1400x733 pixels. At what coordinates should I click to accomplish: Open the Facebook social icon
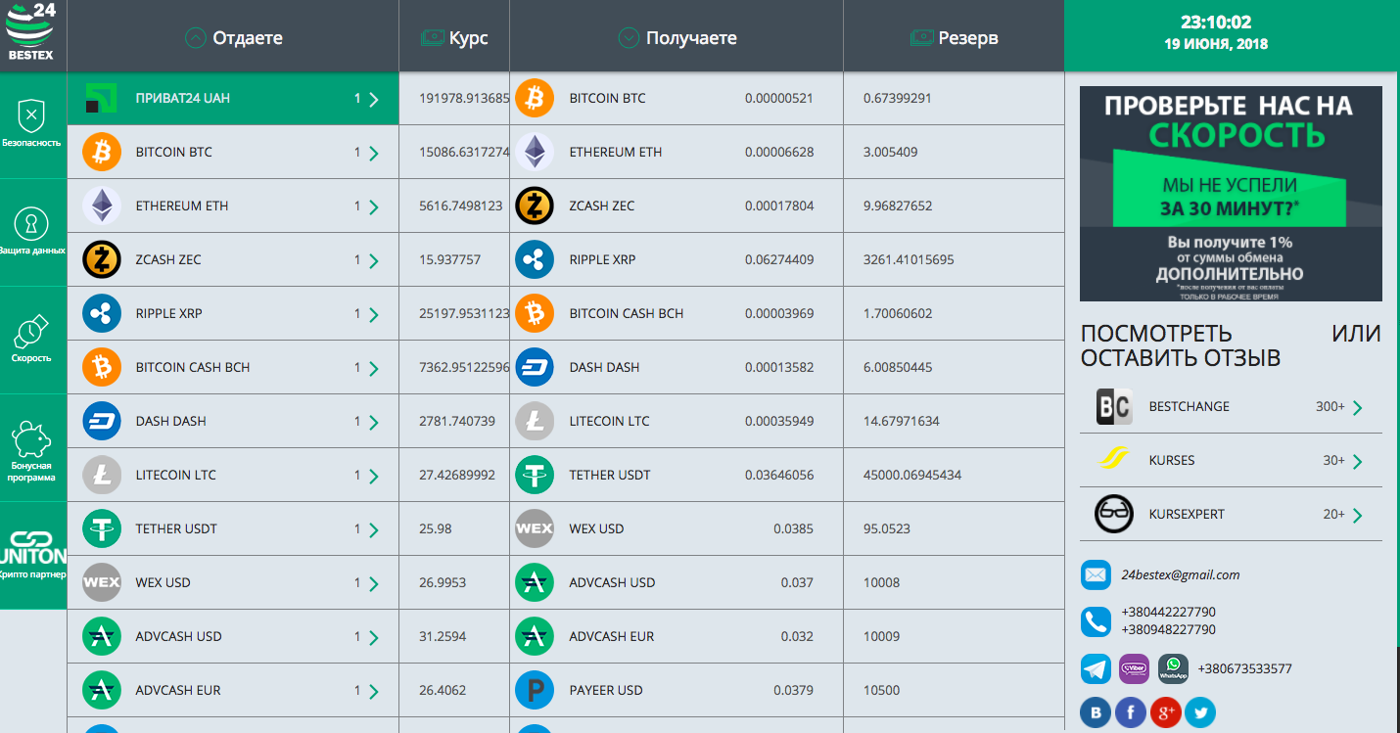(1130, 713)
